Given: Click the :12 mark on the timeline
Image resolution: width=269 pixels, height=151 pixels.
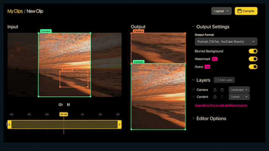Looking at the screenshot, I should 82,114.
